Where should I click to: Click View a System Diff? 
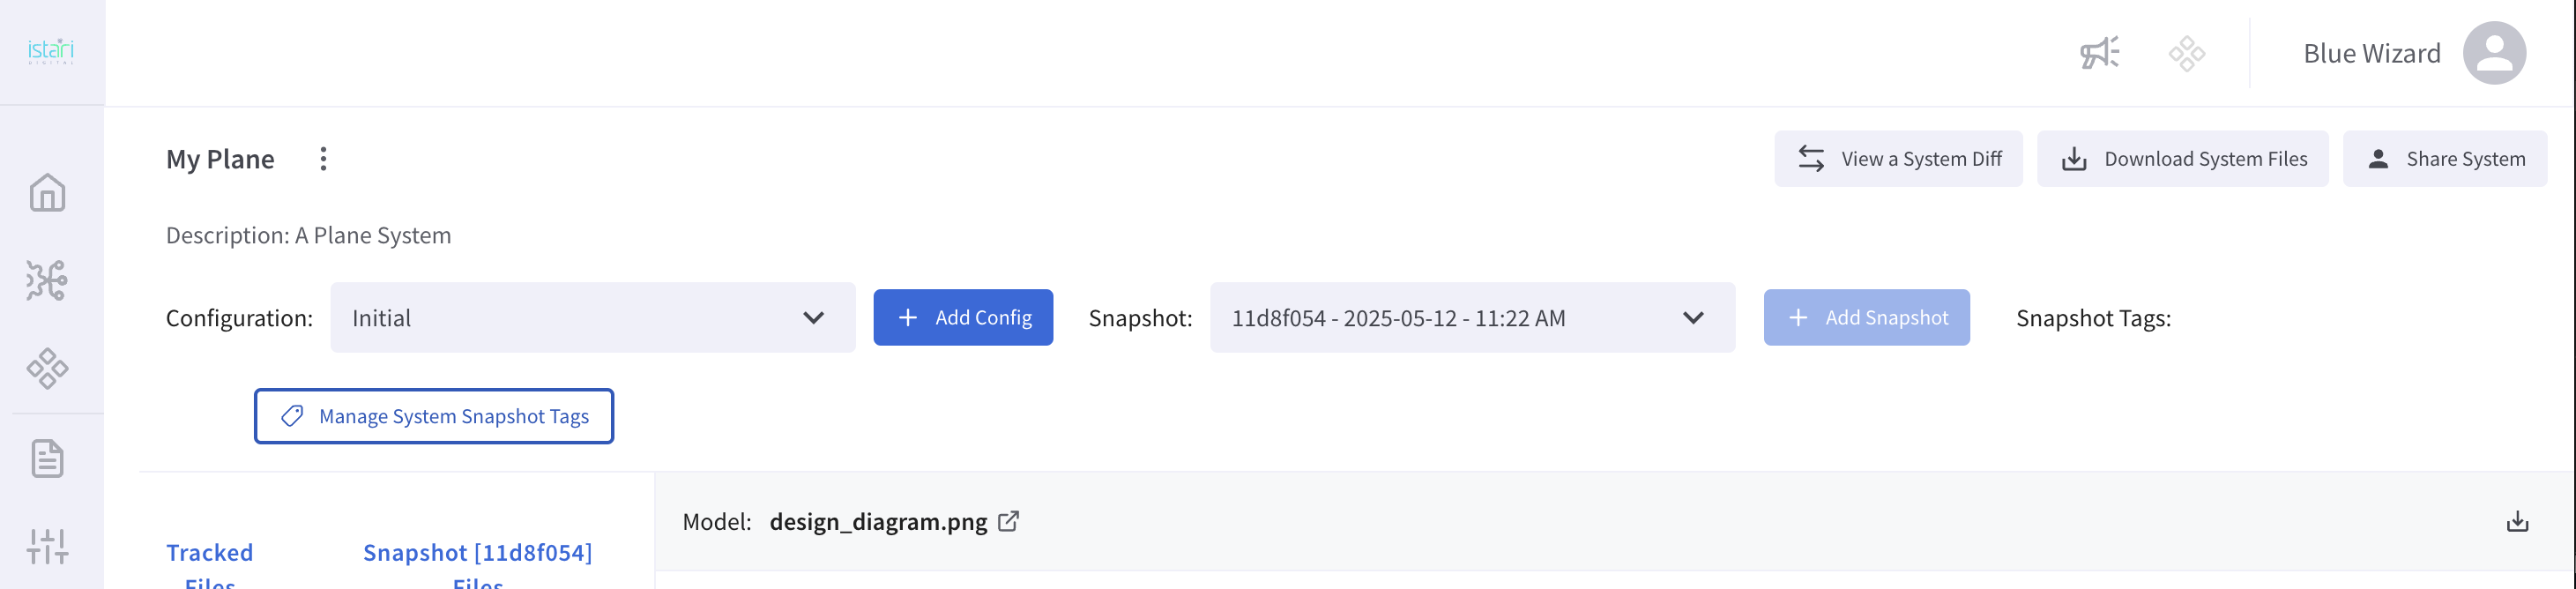click(x=1897, y=159)
